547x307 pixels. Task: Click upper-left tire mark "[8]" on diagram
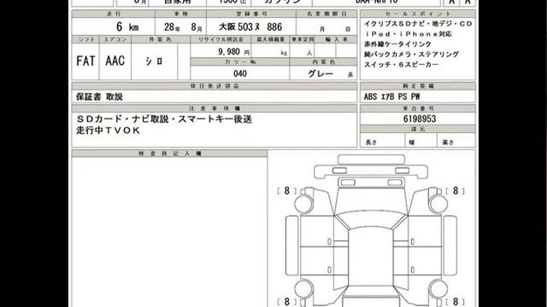[287, 191]
